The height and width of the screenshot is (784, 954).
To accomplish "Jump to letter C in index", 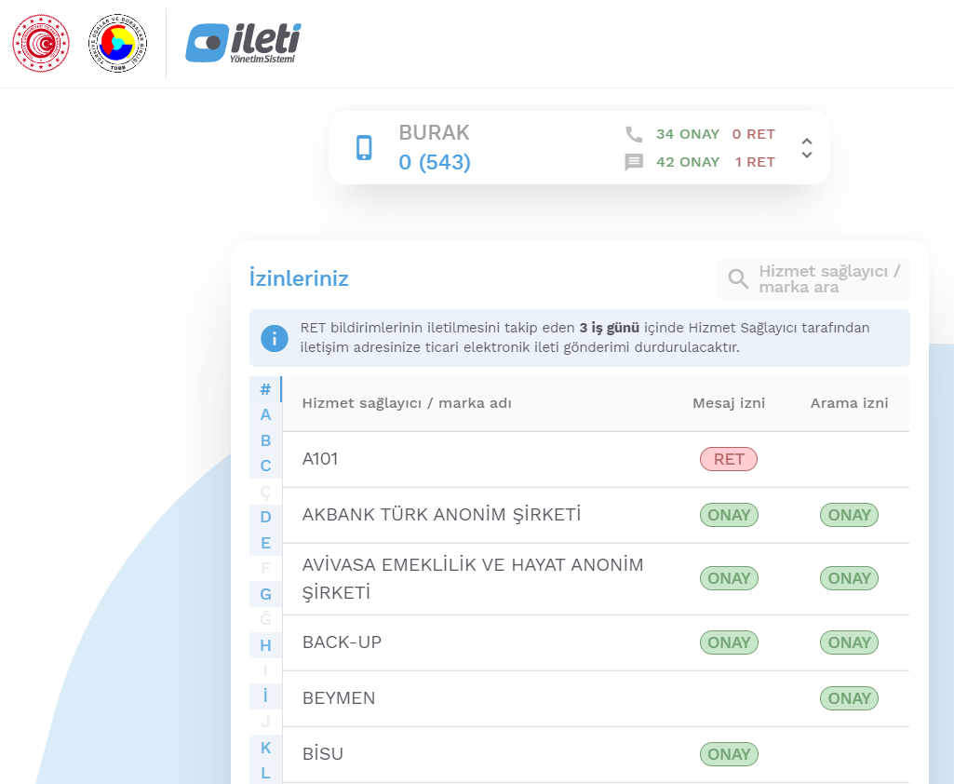I will [265, 466].
